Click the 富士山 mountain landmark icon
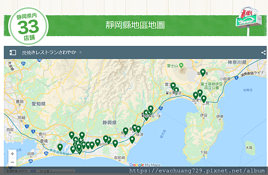The image size is (268, 175). (x=181, y=65)
